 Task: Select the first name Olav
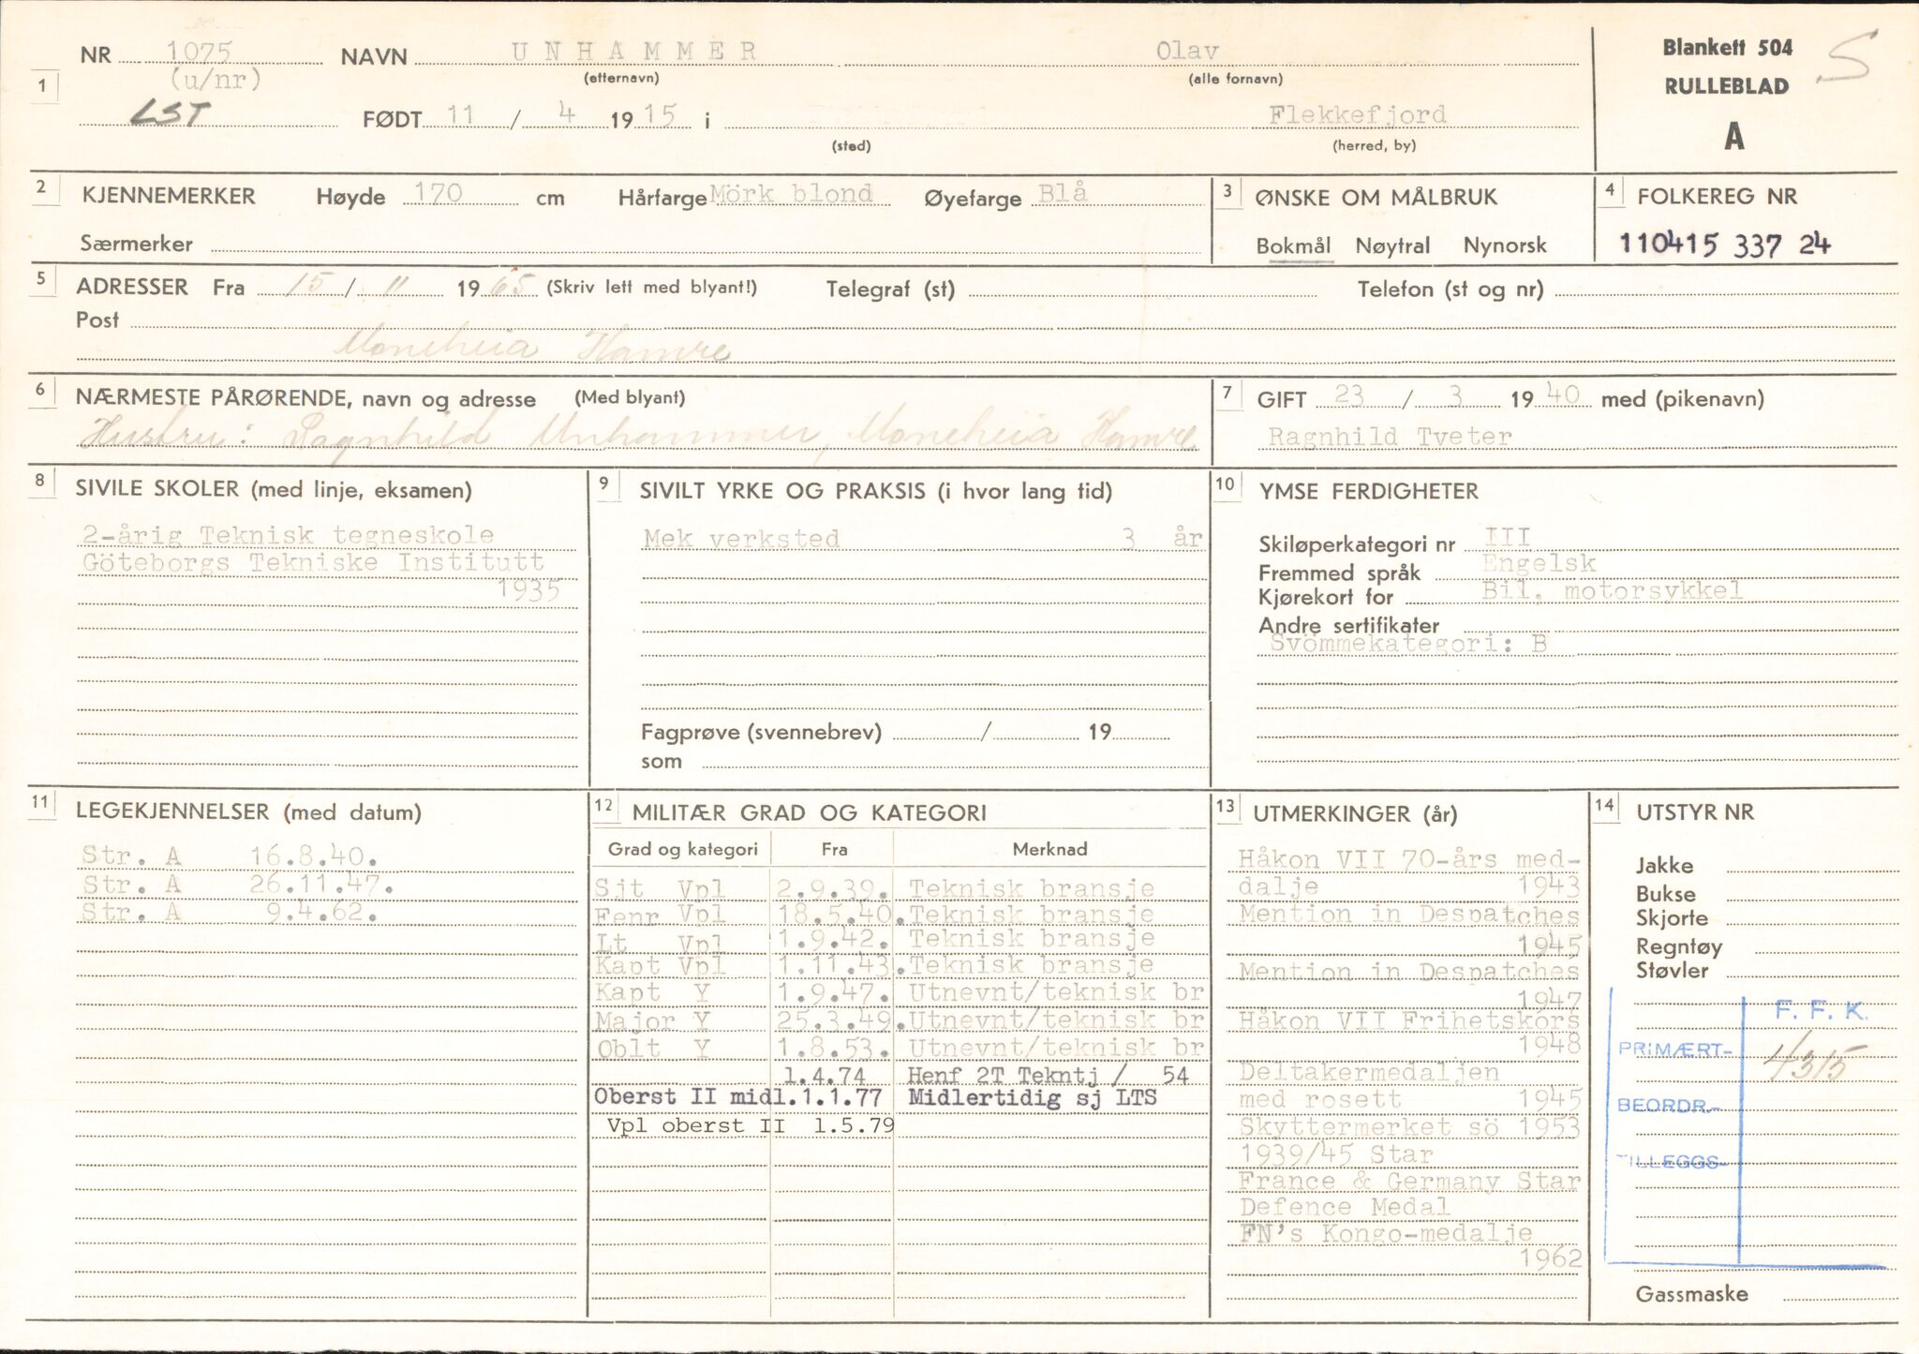point(1187,51)
